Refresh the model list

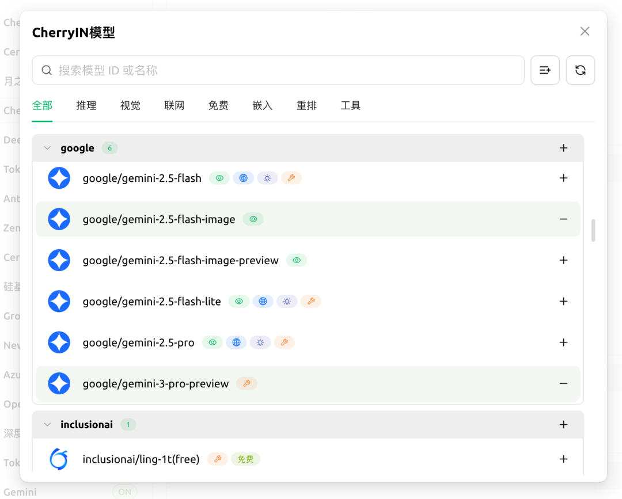[580, 70]
